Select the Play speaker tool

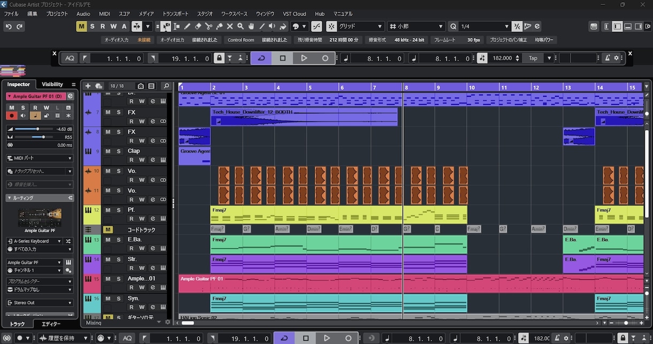click(x=272, y=26)
